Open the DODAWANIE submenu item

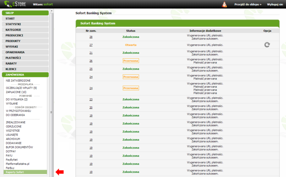[13, 143]
